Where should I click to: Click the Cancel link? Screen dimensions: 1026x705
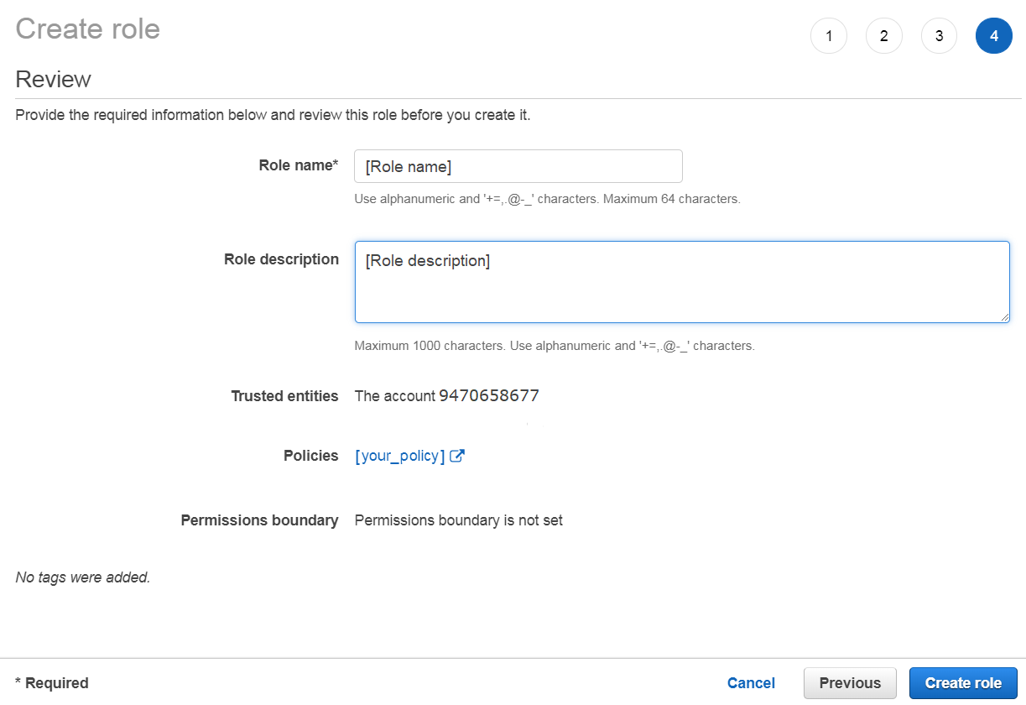pyautogui.click(x=751, y=682)
